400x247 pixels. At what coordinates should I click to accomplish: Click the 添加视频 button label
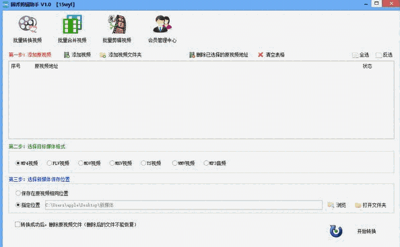[x=81, y=54]
